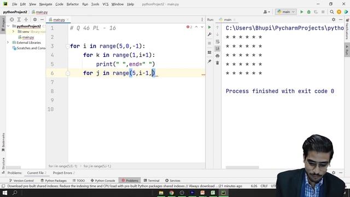Hide the Run panel with minus icon
350x197 pixels.
point(341,20)
